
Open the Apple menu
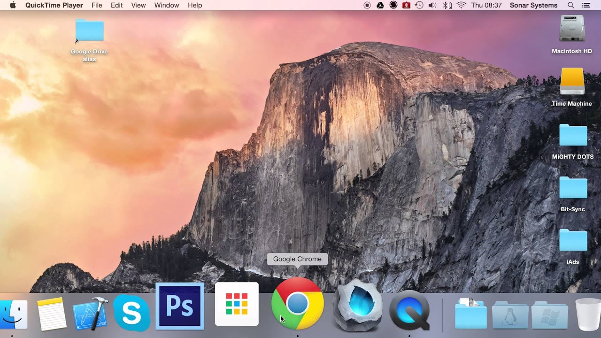[x=13, y=5]
